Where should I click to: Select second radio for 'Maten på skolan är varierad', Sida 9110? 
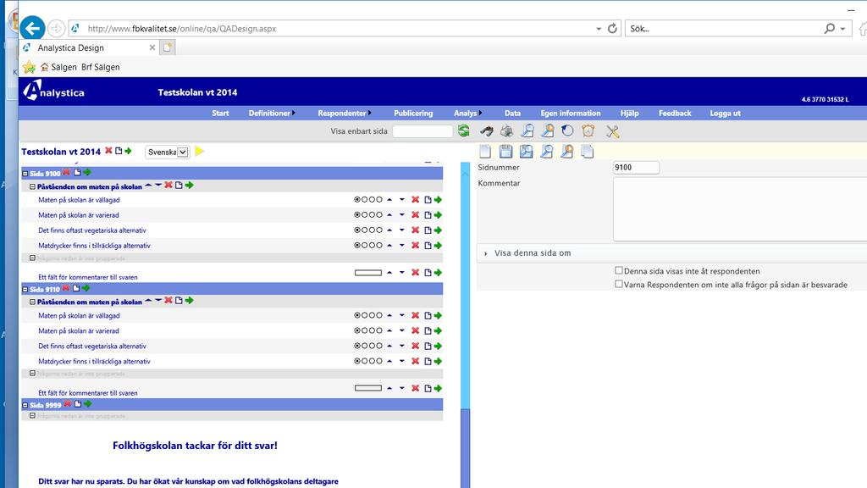[364, 331]
